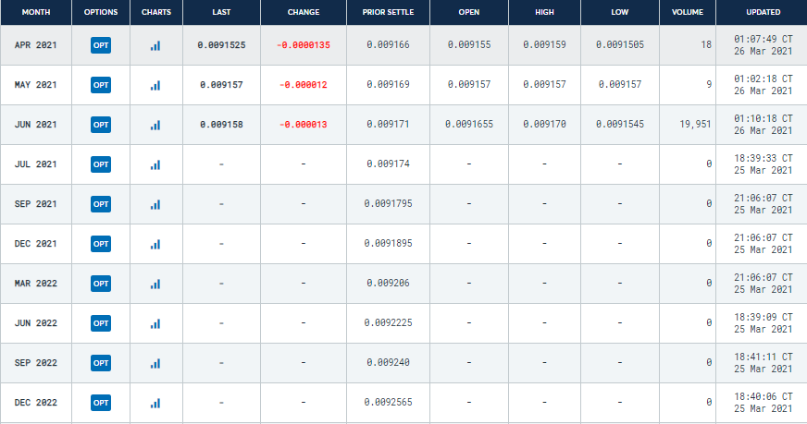Viewport: 807px width, 424px height.
Task: Click the red change value -0.0000135
Action: [304, 45]
